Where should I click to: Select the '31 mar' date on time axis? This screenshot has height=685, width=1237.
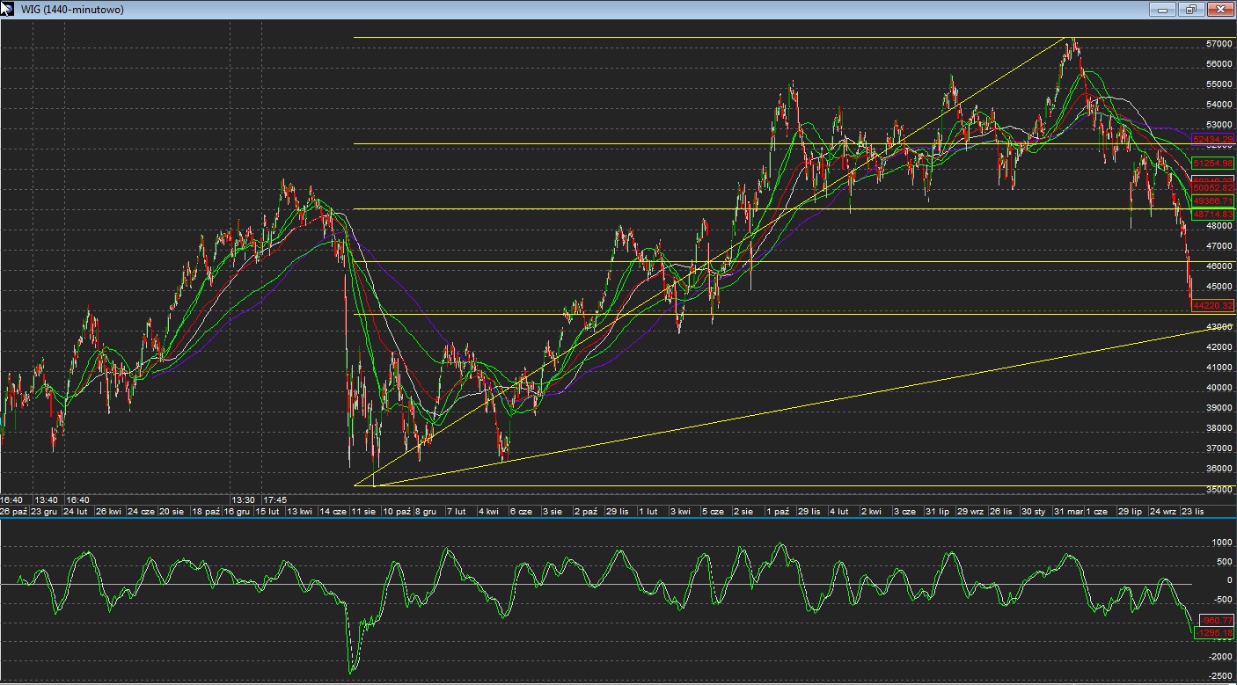(1068, 511)
